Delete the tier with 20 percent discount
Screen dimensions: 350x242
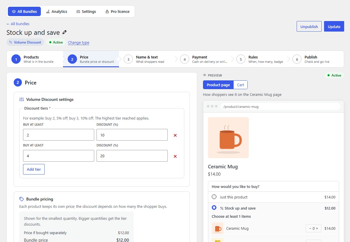click(175, 156)
